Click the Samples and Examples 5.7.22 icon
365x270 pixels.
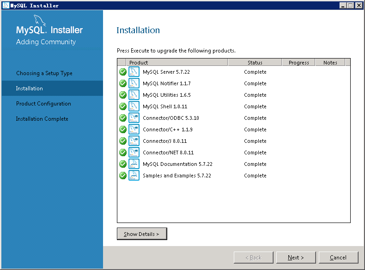point(134,176)
